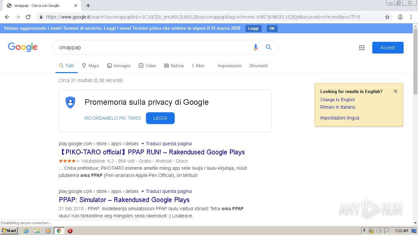
Task: Show hidden system tray icons
Action: point(364,231)
